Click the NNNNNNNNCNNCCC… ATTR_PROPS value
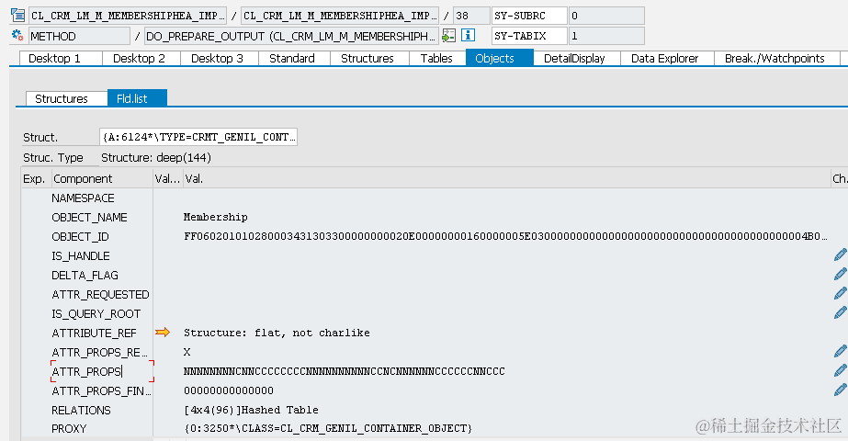848x441 pixels. [x=344, y=371]
